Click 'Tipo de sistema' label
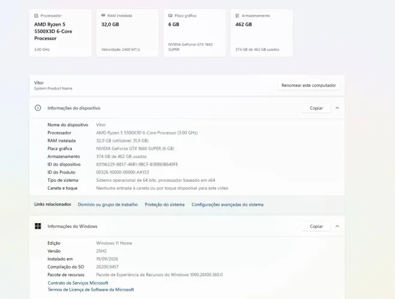This screenshot has width=395, height=299. 63,180
